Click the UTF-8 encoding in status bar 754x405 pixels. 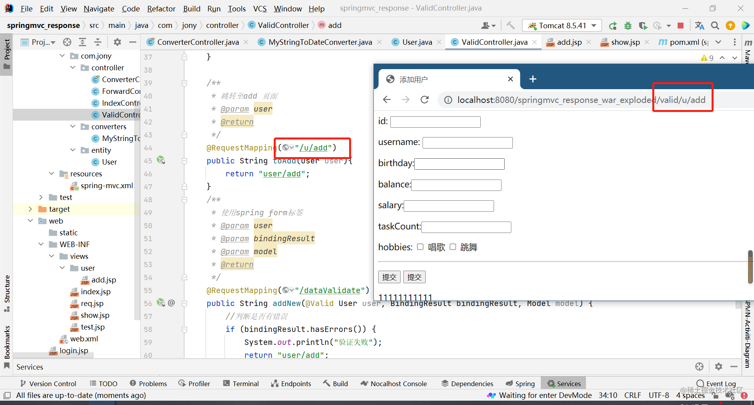pyautogui.click(x=659, y=395)
